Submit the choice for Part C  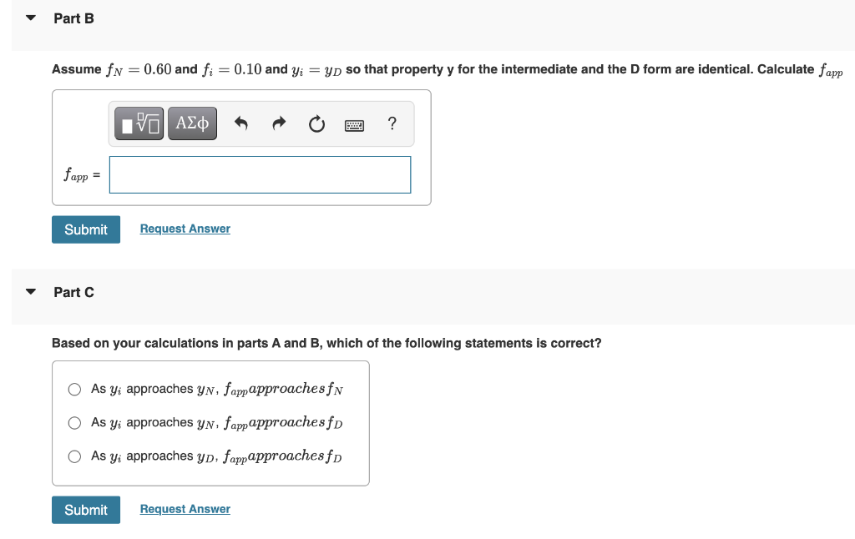86,509
